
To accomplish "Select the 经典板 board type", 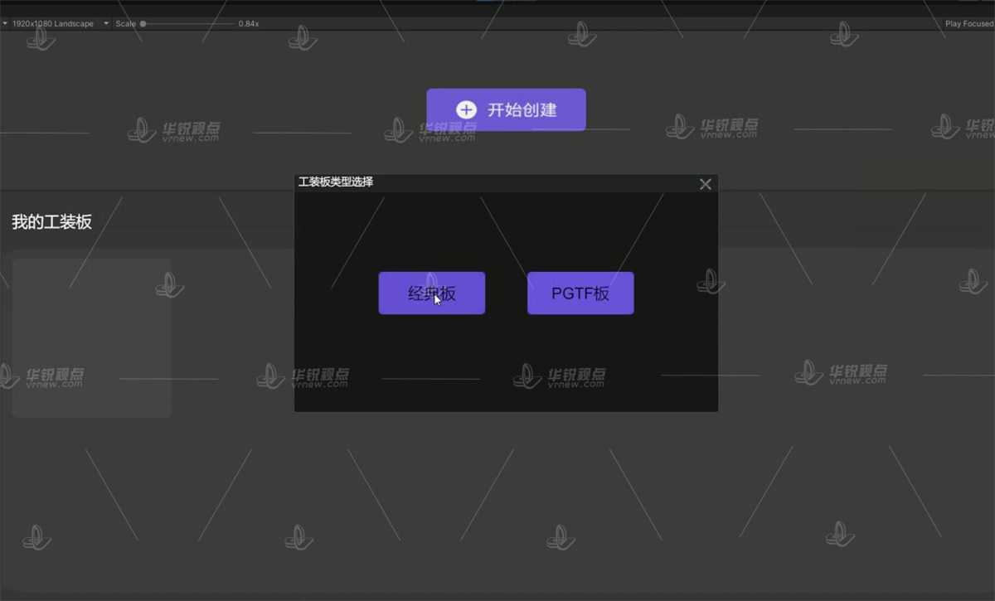I will [x=432, y=293].
